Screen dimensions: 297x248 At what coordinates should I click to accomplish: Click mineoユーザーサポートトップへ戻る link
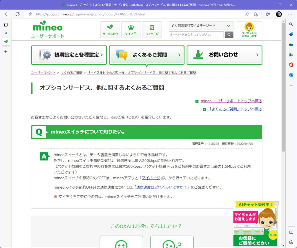coord(231,101)
